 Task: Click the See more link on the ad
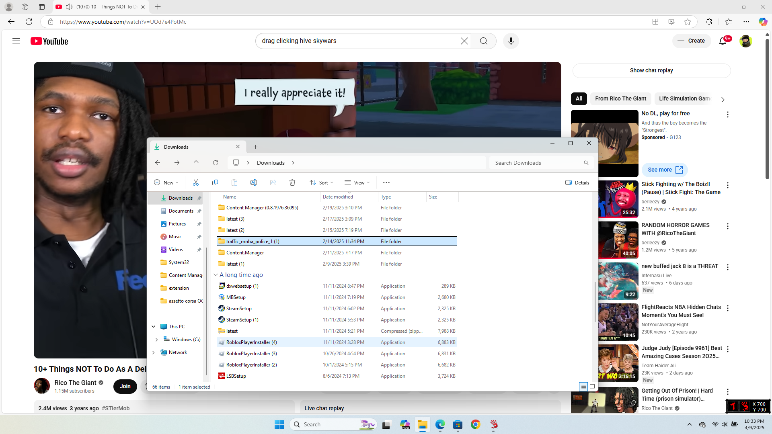[x=665, y=170]
